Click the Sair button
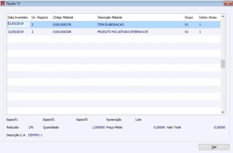The image size is (233, 153). coord(214,147)
